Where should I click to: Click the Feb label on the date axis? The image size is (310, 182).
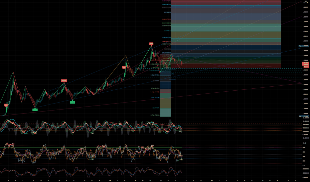pos(110,180)
